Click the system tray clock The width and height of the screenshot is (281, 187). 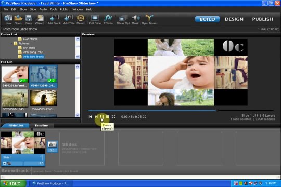pos(271,183)
